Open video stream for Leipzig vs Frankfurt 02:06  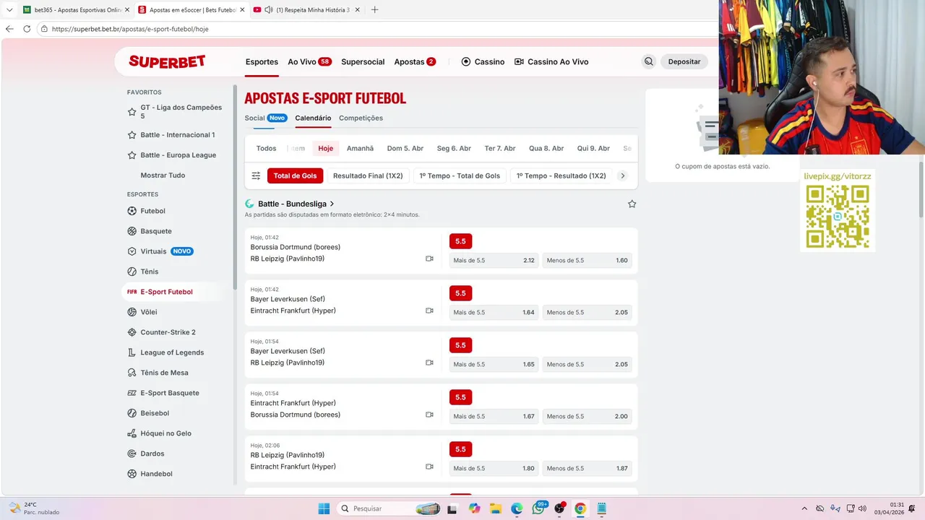(429, 467)
